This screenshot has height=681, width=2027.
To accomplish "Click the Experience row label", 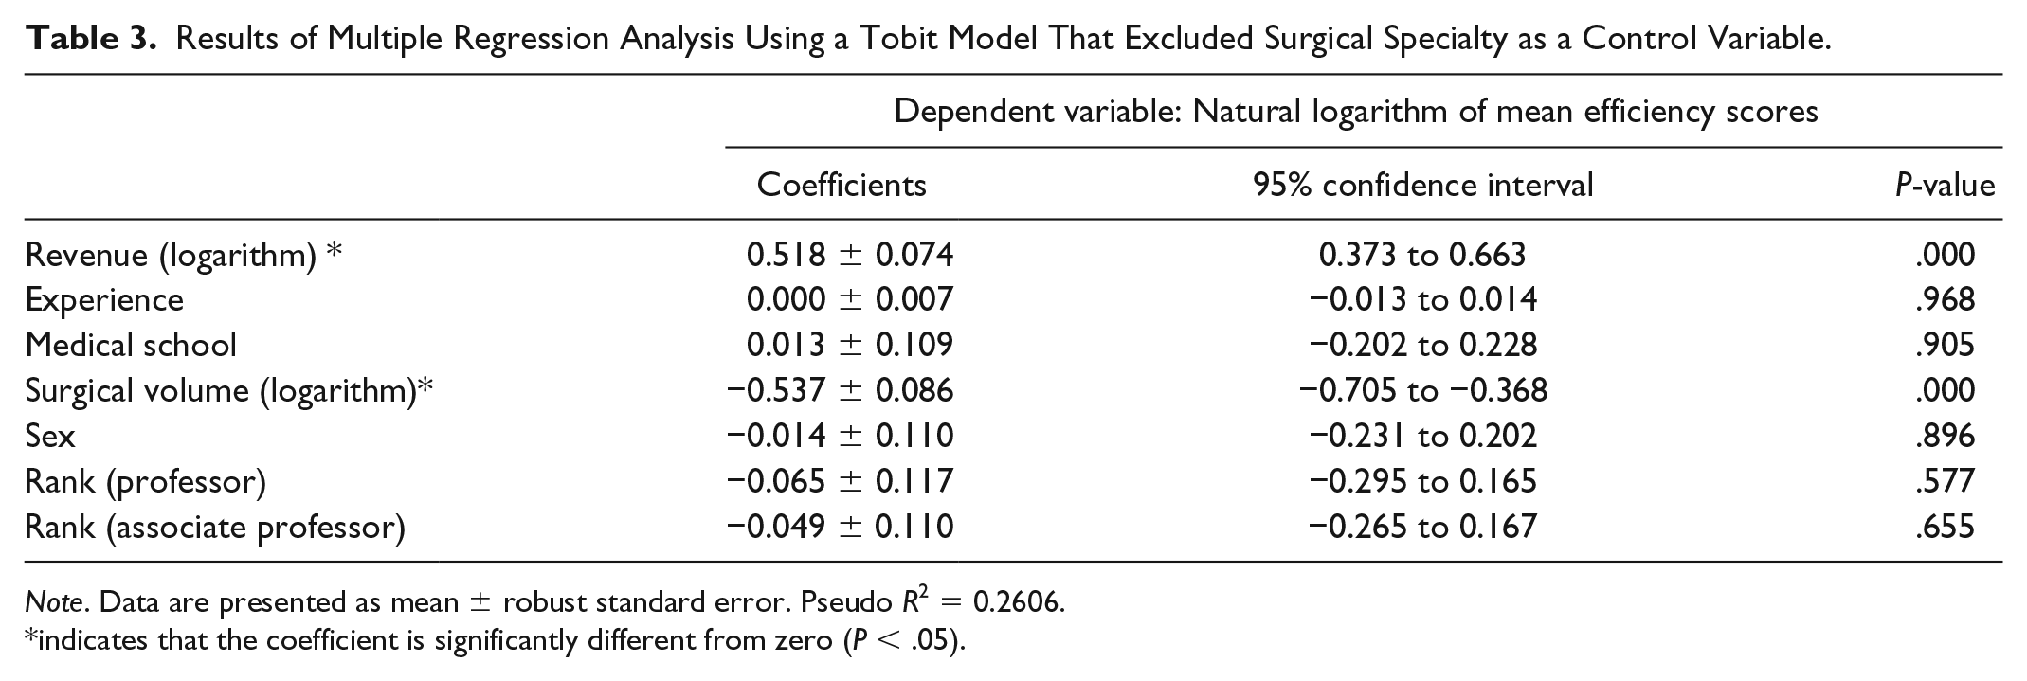I will (104, 300).
